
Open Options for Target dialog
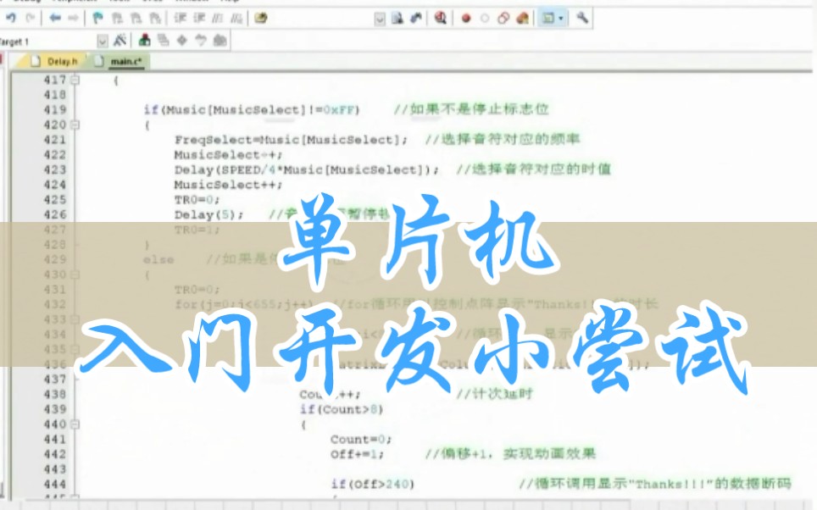(120, 39)
